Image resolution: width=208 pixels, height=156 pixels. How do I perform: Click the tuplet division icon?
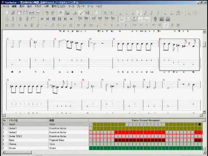tap(179, 13)
